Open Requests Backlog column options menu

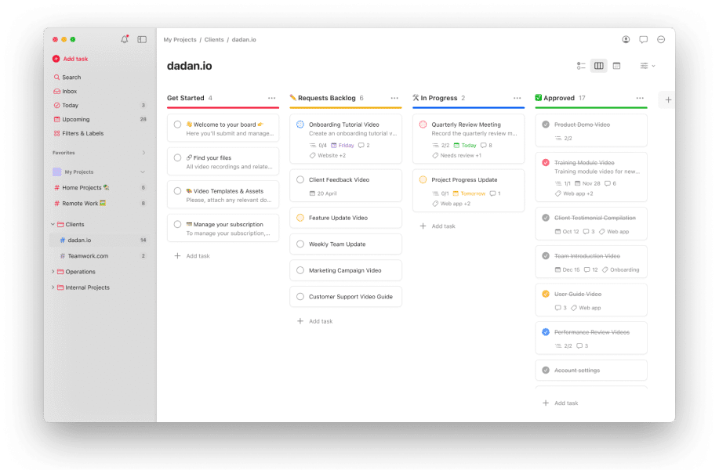[x=394, y=98]
